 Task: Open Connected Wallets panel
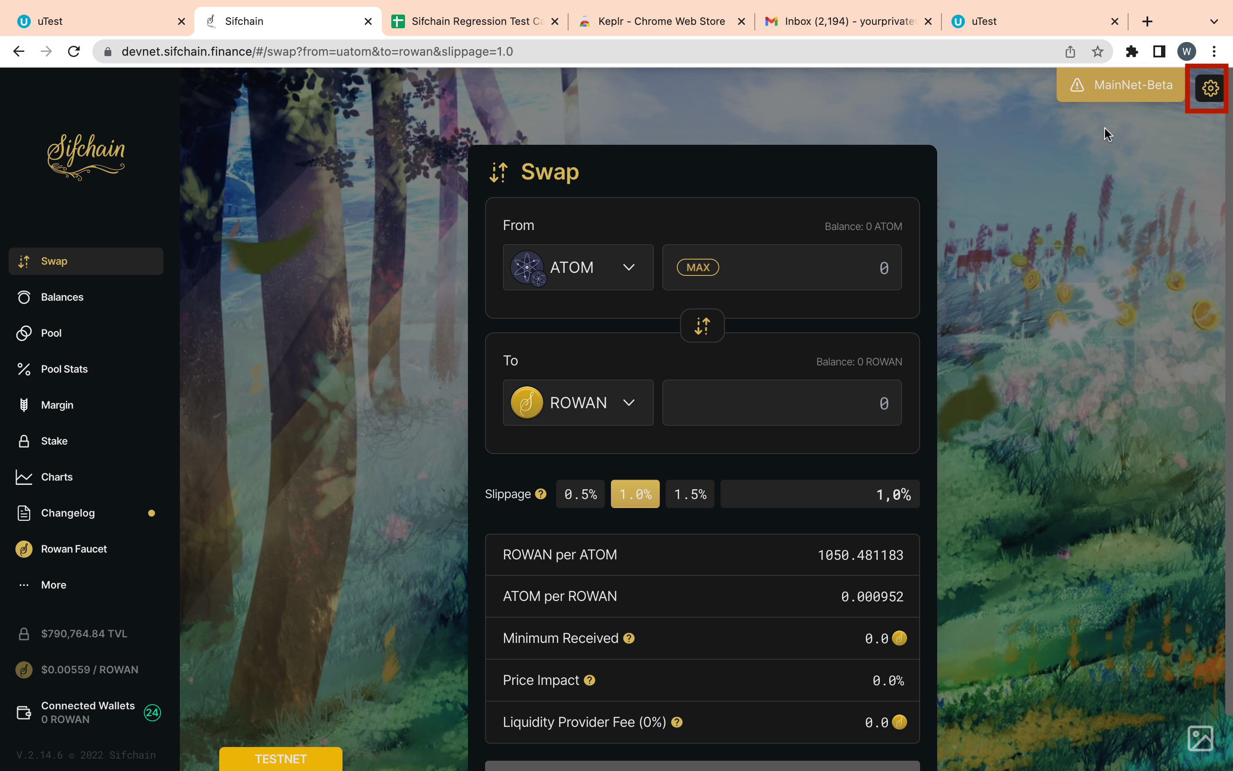(86, 712)
